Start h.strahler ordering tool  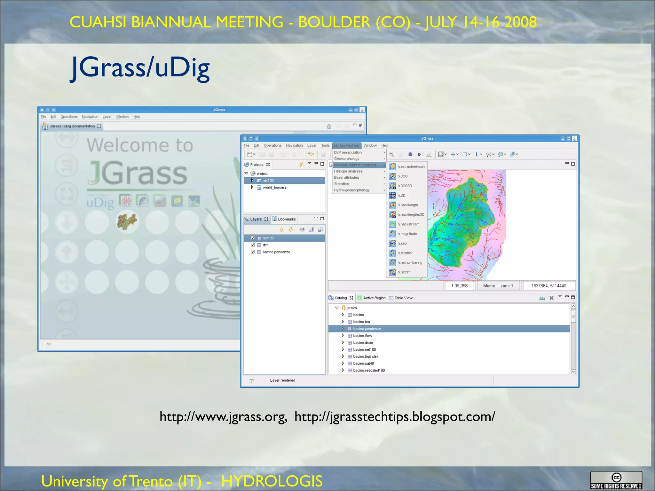[x=407, y=253]
